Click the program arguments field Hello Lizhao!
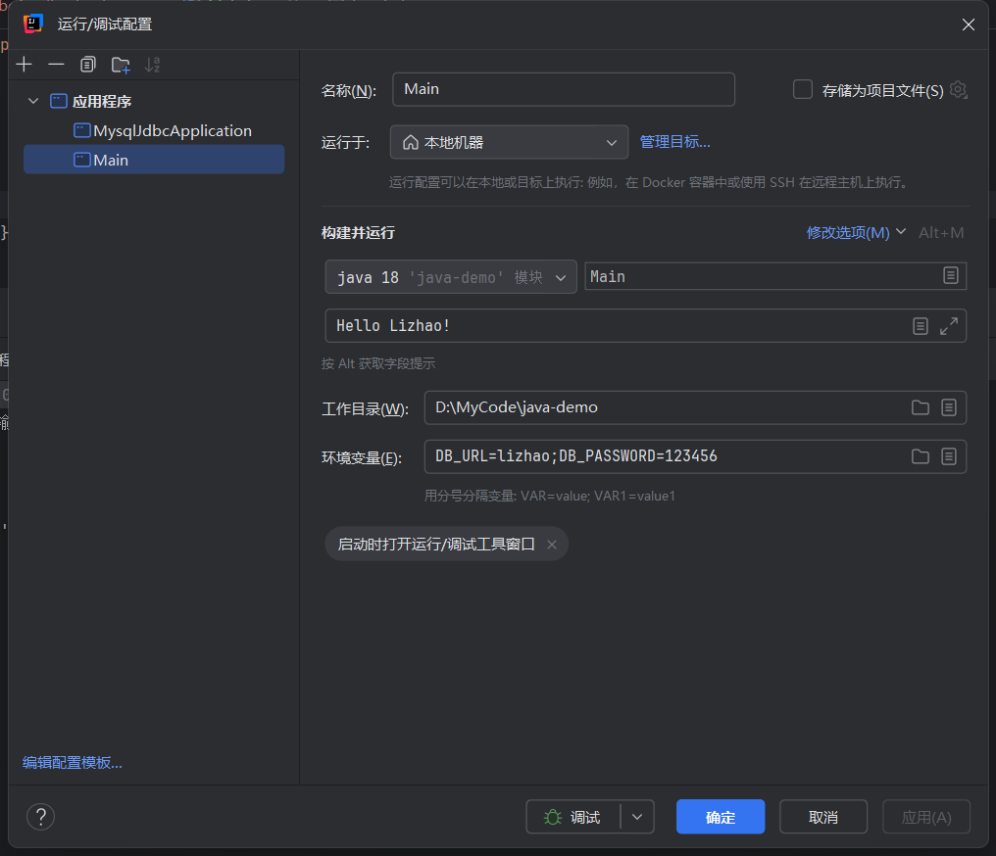Image resolution: width=996 pixels, height=856 pixels. [617, 325]
